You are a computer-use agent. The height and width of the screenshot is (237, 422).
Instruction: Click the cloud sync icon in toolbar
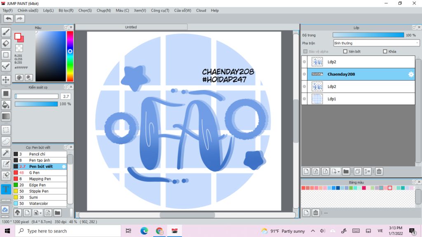(5, 209)
